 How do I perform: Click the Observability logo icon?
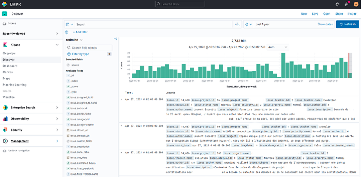click(5, 119)
